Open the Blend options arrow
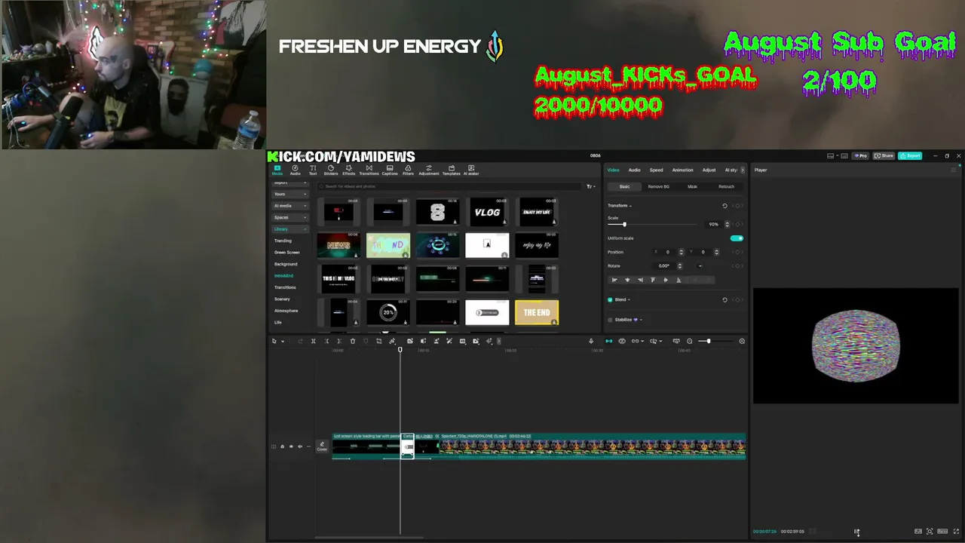Screen dimensions: 965x543 [629, 299]
